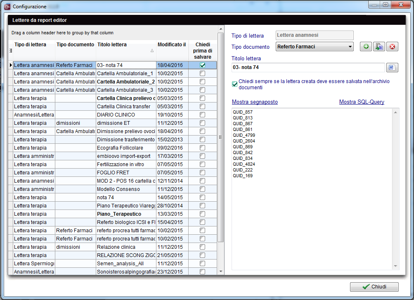The height and width of the screenshot is (300, 414).
Task: Check the box for FOGLIO FRET row
Action: [x=203, y=173]
